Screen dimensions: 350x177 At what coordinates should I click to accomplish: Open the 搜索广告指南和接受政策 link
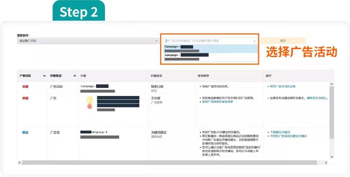pyautogui.click(x=217, y=102)
